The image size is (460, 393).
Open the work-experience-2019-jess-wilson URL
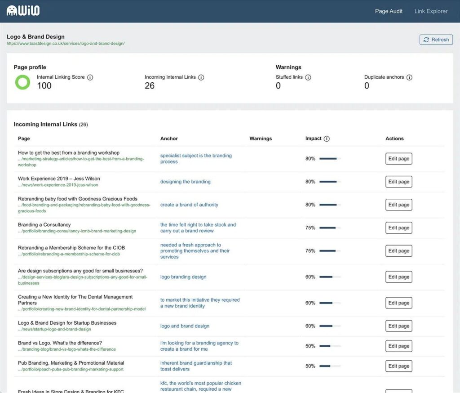pyautogui.click(x=58, y=185)
